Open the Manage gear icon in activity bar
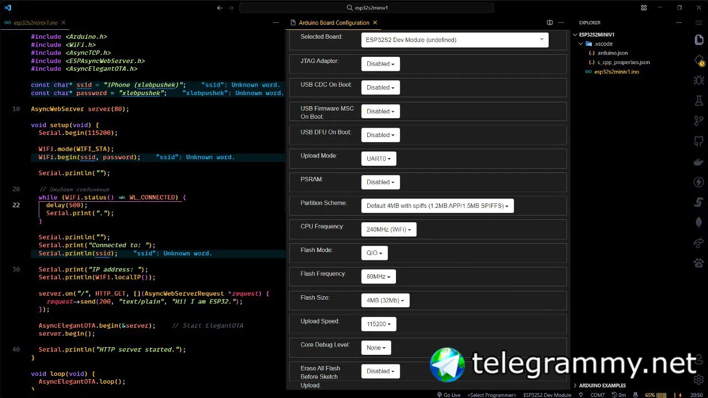 tap(699, 379)
